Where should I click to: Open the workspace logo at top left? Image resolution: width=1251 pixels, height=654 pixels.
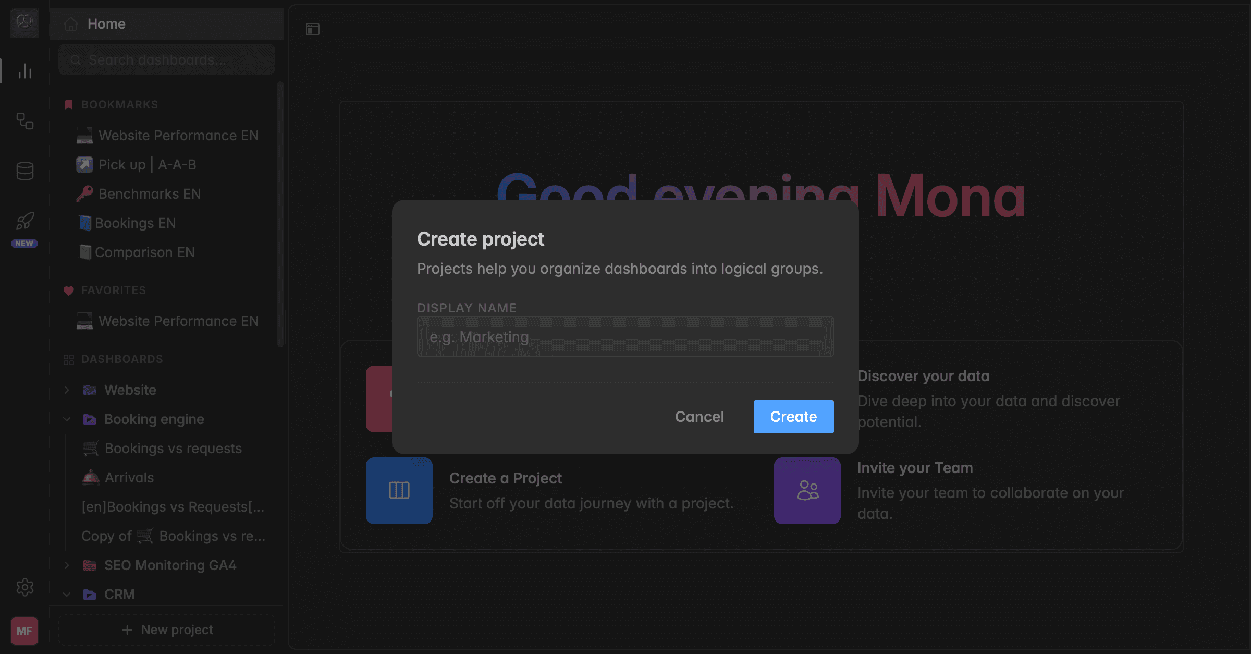tap(24, 22)
